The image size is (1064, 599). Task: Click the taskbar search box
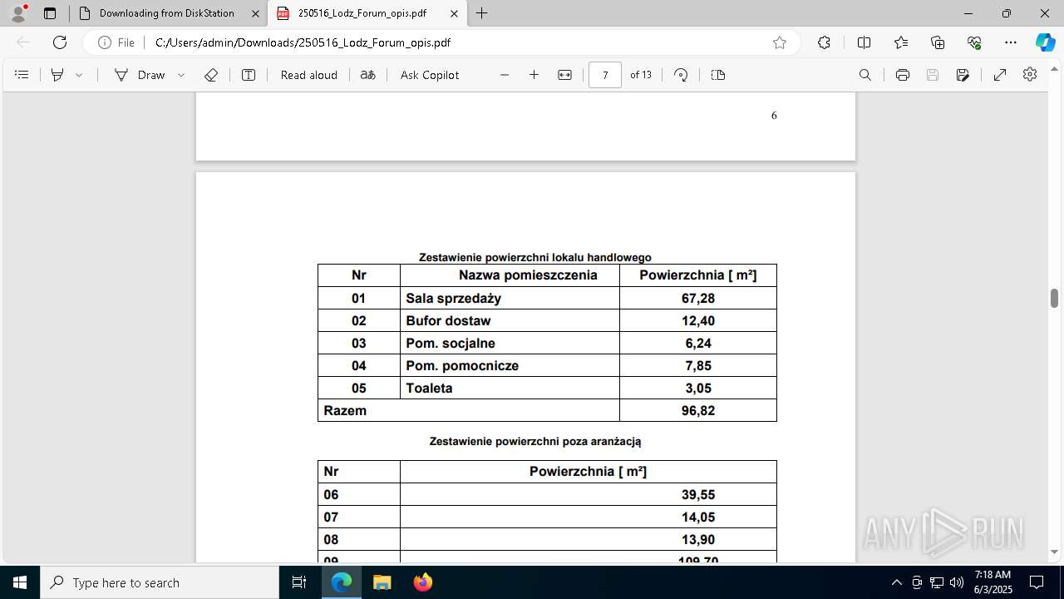pos(160,582)
